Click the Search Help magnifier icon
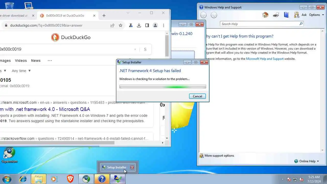Screen dimensions: 327x184 click(x=301, y=24)
